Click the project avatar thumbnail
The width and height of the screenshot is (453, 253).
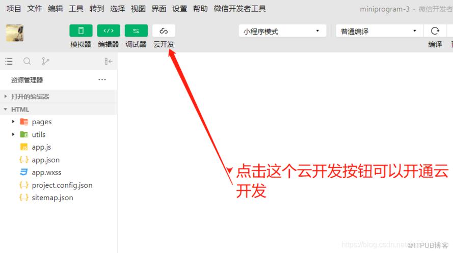click(x=15, y=33)
